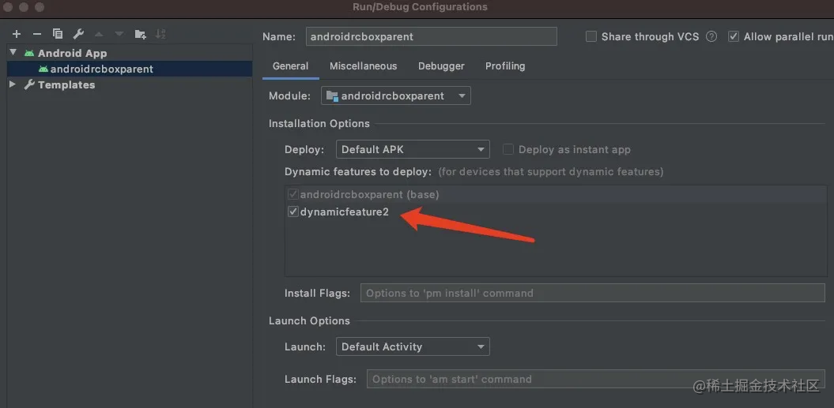The image size is (834, 408).
Task: Collapse Android App tree node
Action: point(13,53)
